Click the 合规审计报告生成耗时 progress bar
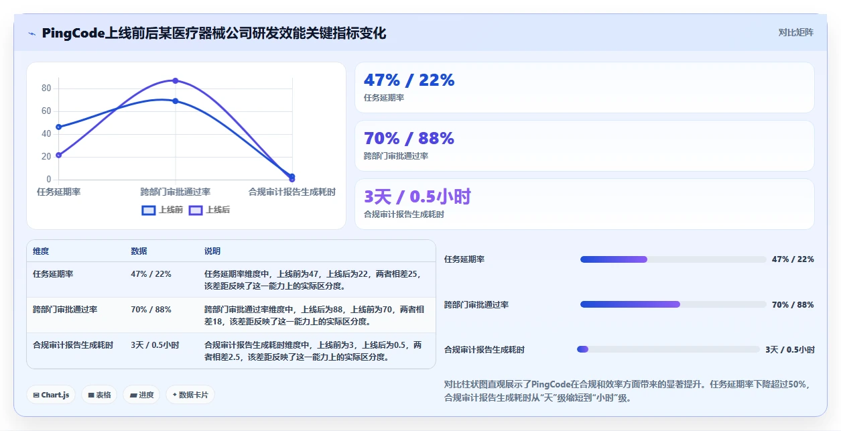 pyautogui.click(x=668, y=349)
